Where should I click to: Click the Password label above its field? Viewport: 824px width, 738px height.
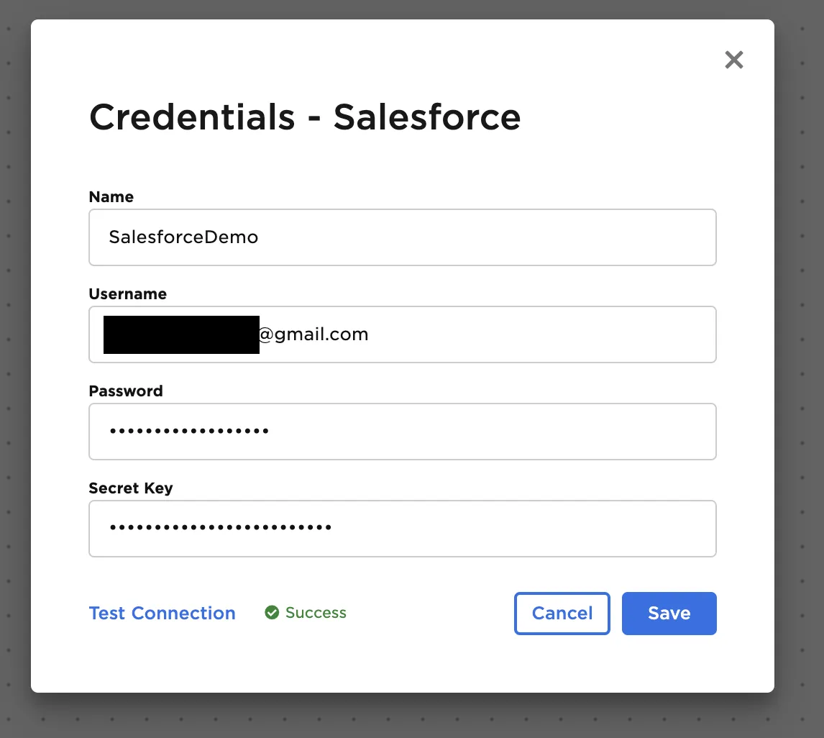point(126,391)
